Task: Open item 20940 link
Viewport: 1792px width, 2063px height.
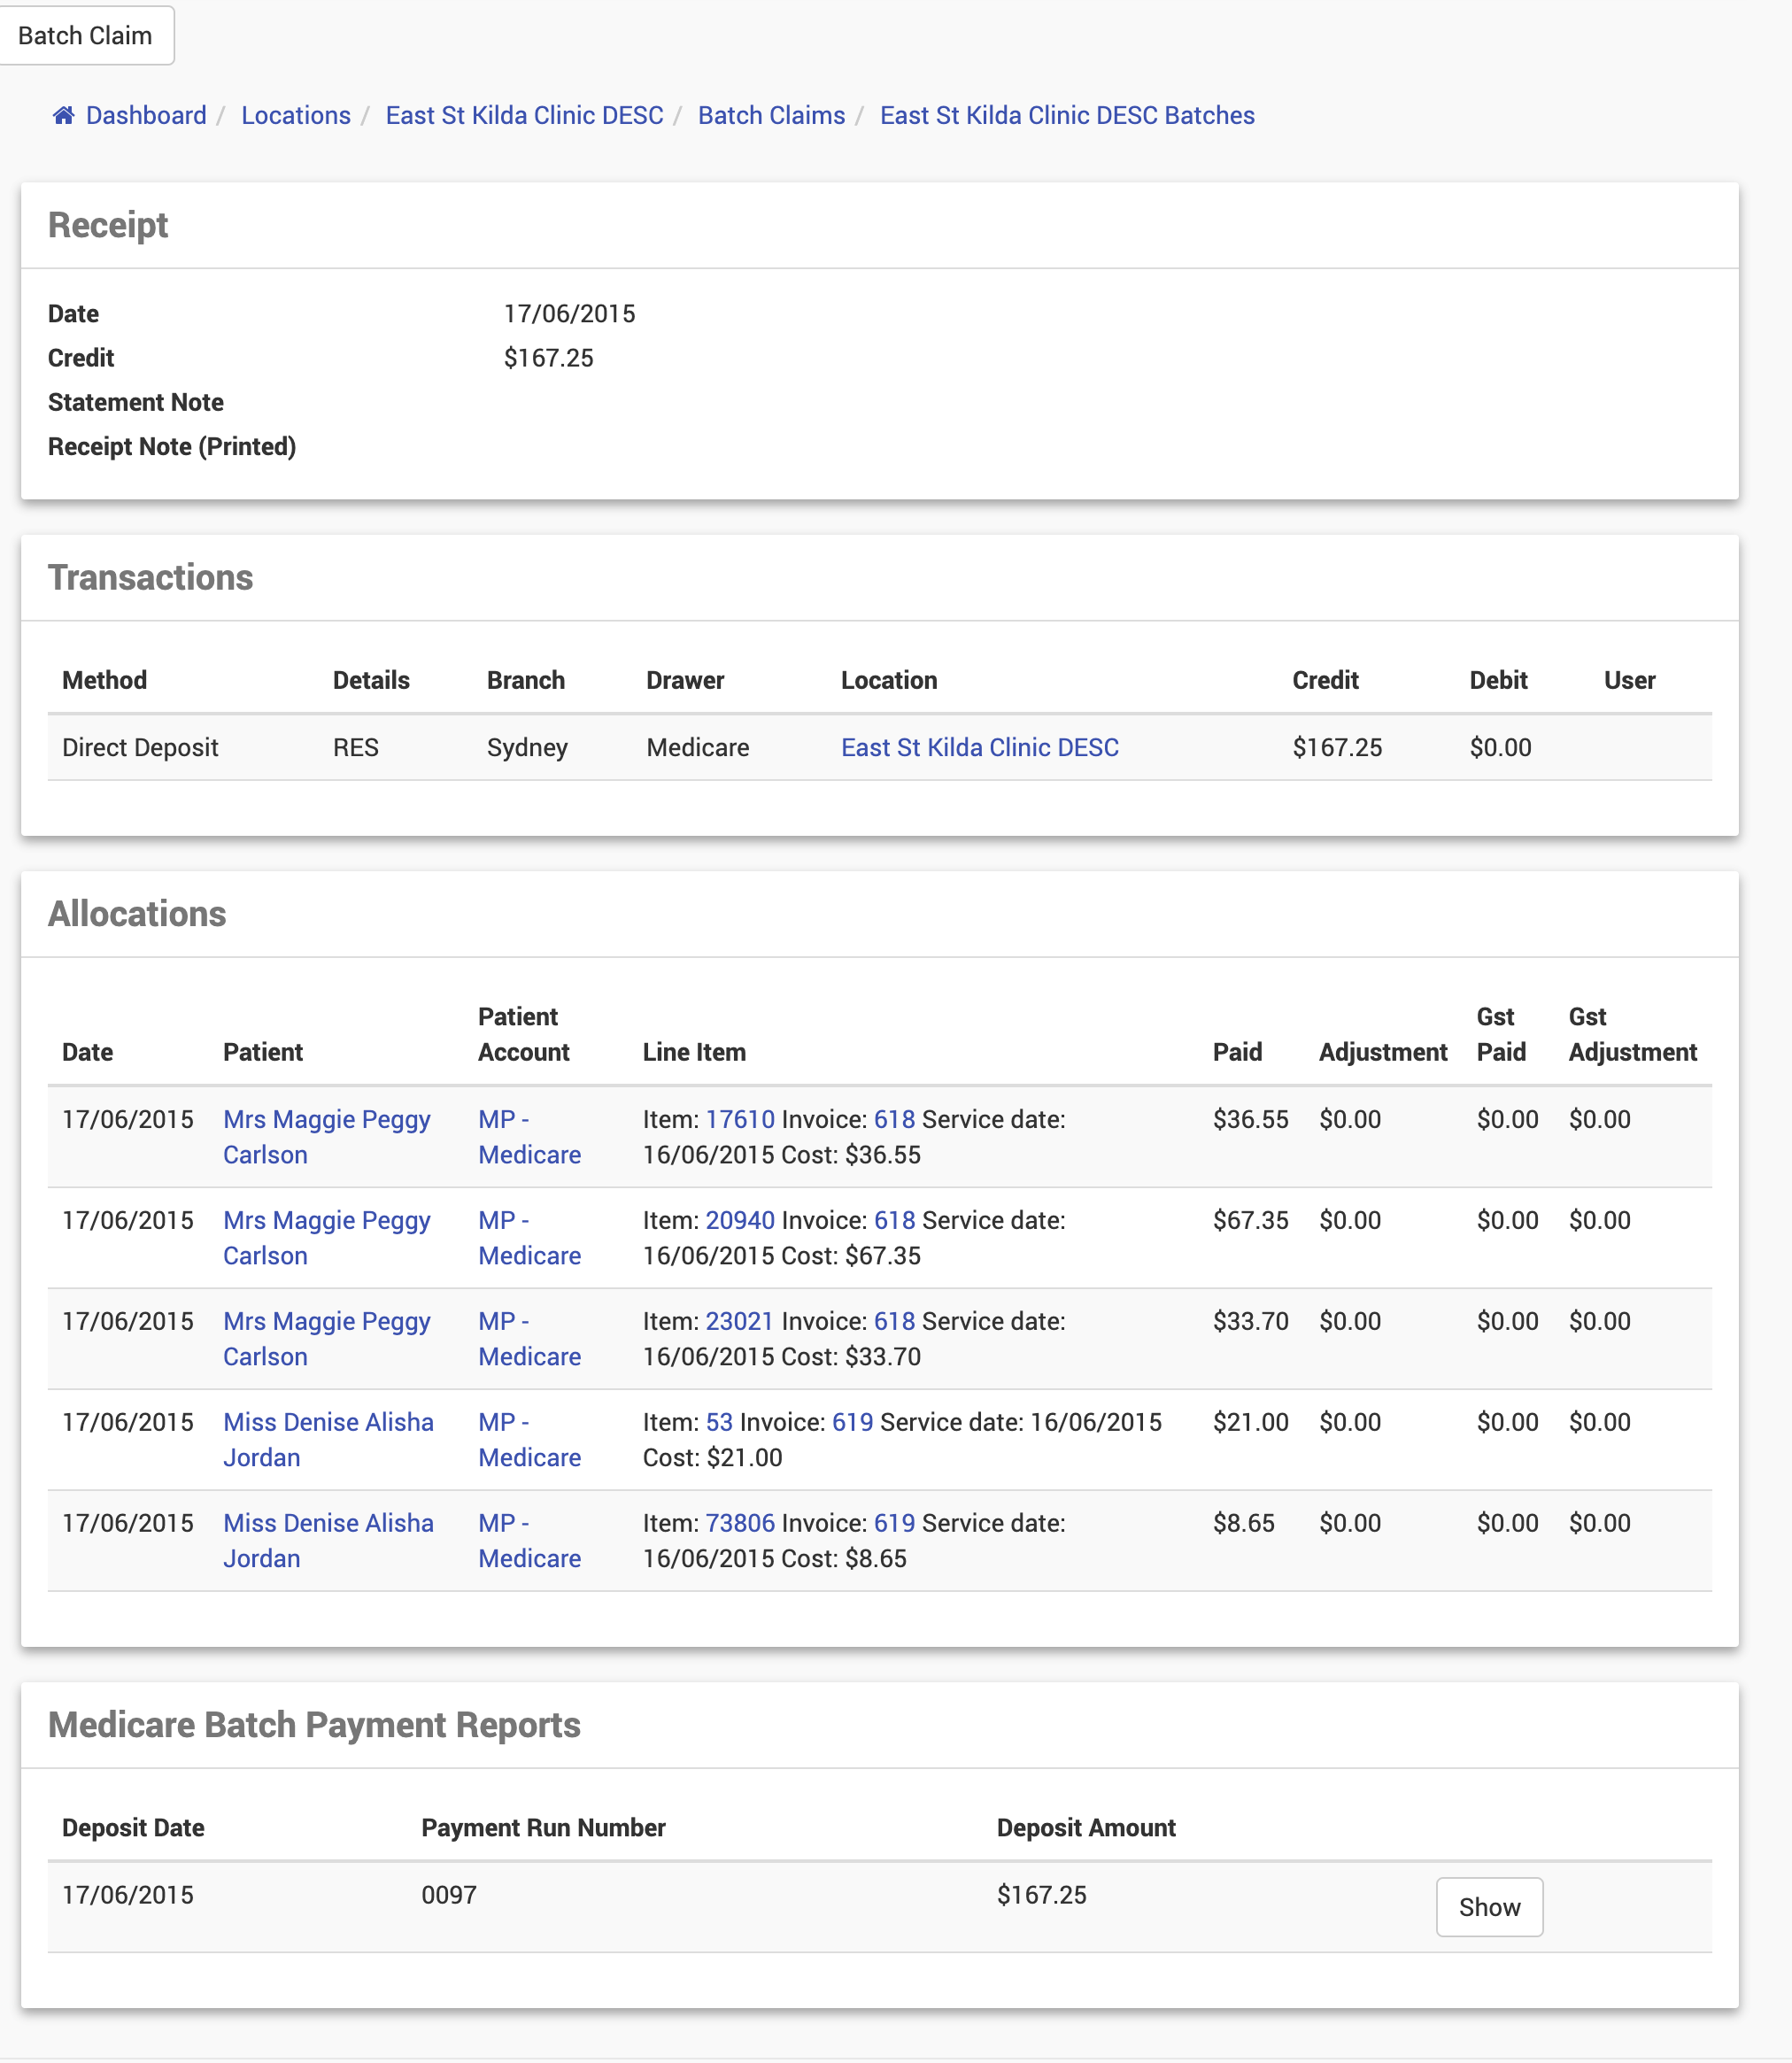Action: coord(740,1220)
